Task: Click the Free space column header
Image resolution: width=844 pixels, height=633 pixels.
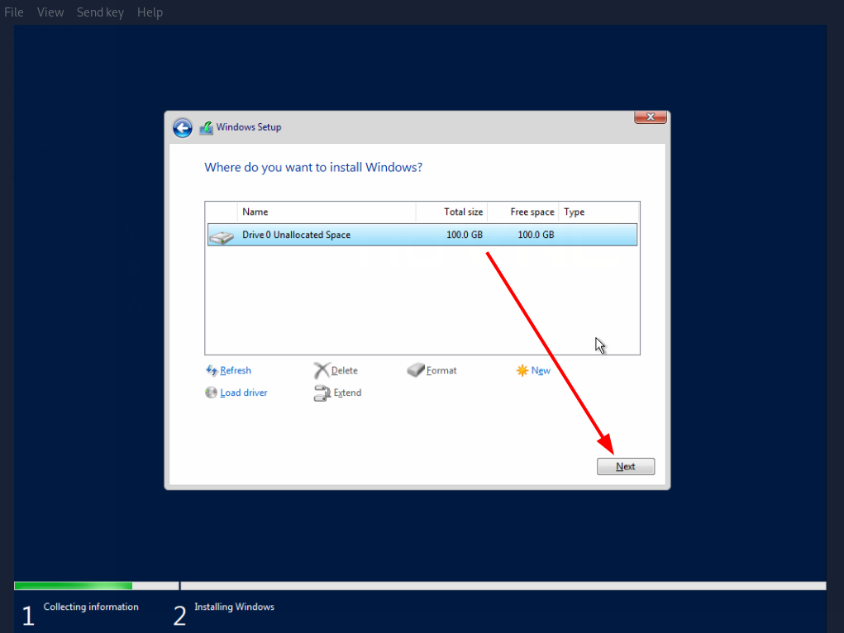Action: [523, 212]
